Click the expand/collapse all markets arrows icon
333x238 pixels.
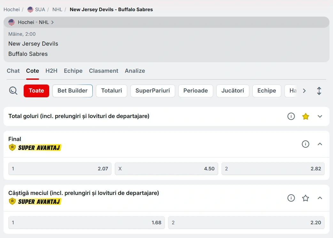[319, 91]
